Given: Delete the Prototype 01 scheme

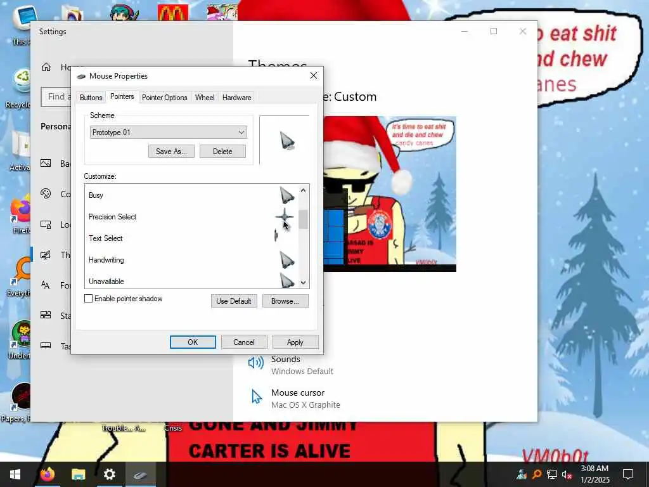Looking at the screenshot, I should [222, 151].
